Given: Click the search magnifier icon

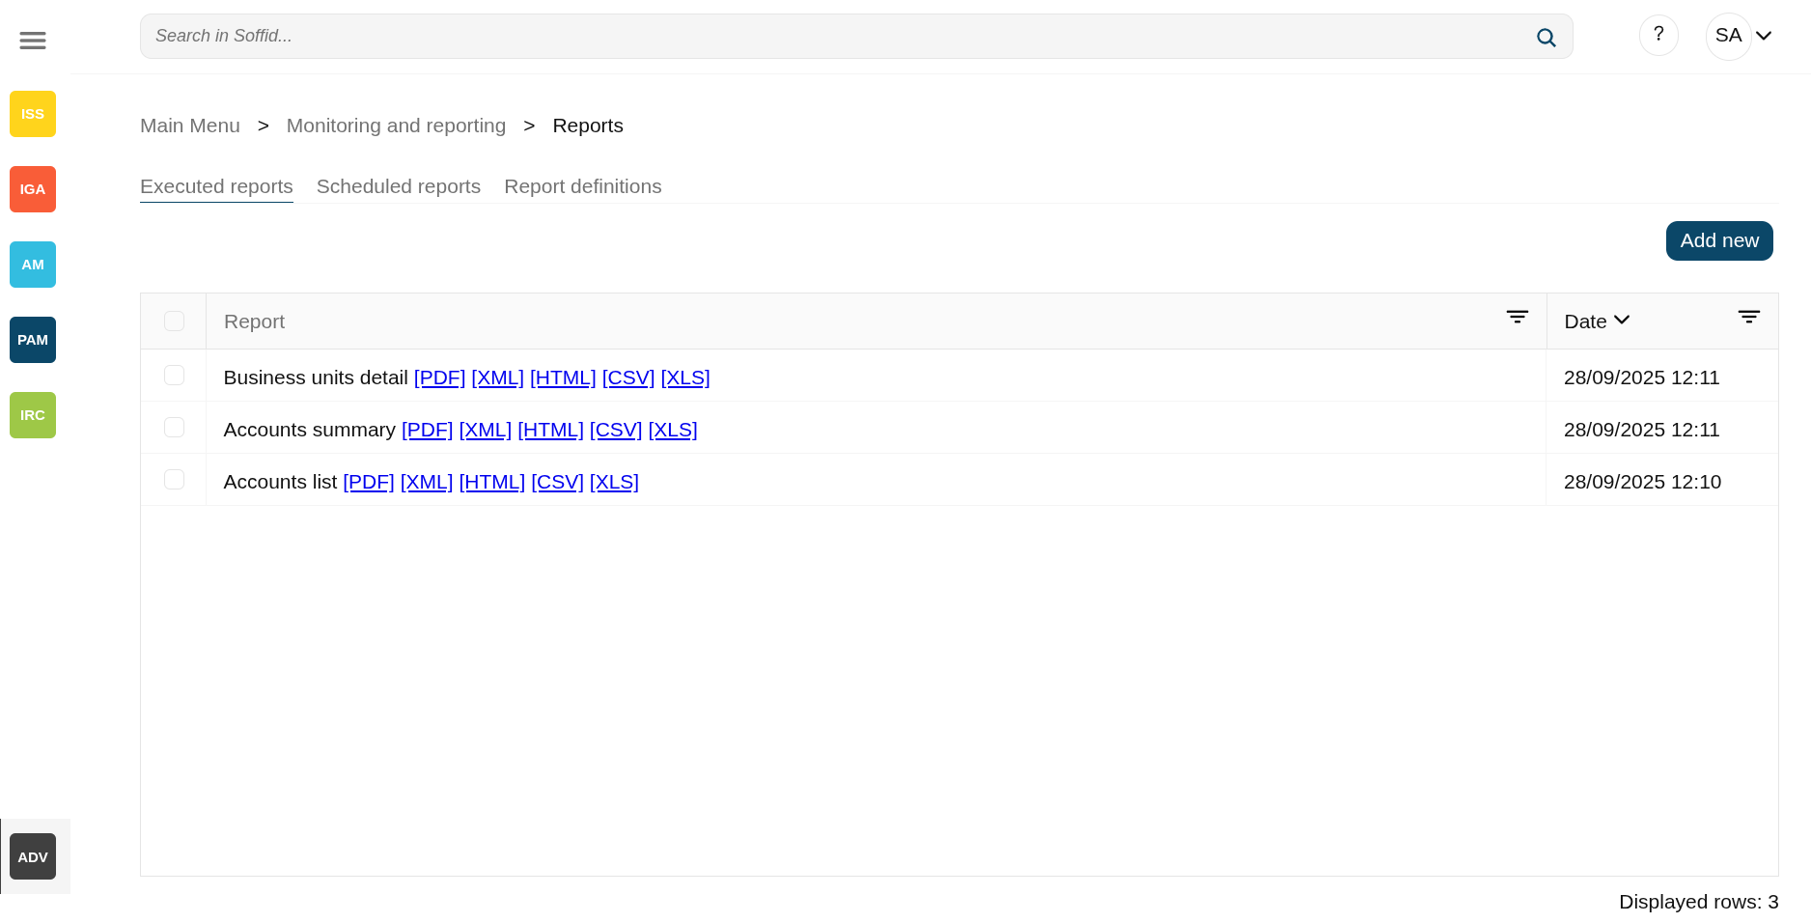Looking at the screenshot, I should [x=1546, y=38].
